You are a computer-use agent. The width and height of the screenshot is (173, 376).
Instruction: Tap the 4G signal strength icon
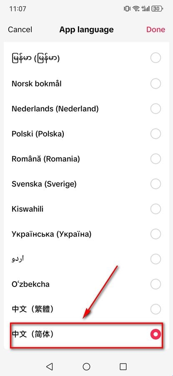coord(145,9)
